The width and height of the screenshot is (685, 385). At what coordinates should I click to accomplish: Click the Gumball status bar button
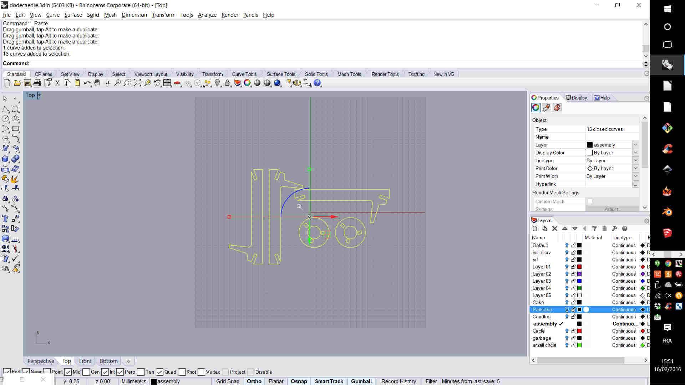click(361, 381)
